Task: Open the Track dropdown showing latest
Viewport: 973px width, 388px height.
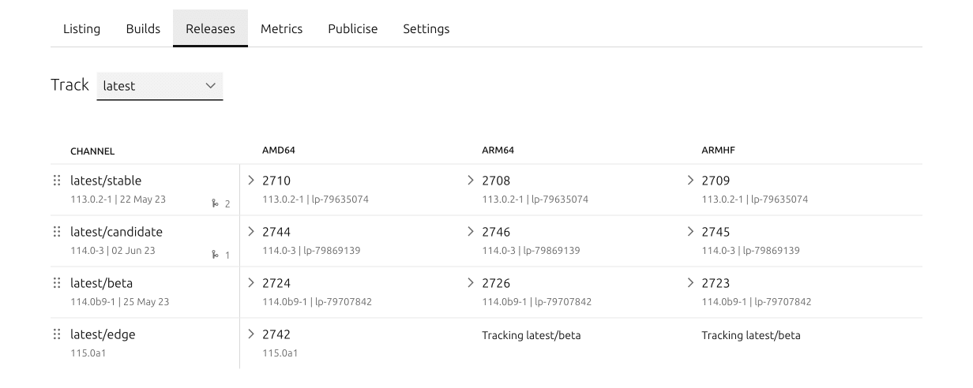Action: [x=160, y=86]
